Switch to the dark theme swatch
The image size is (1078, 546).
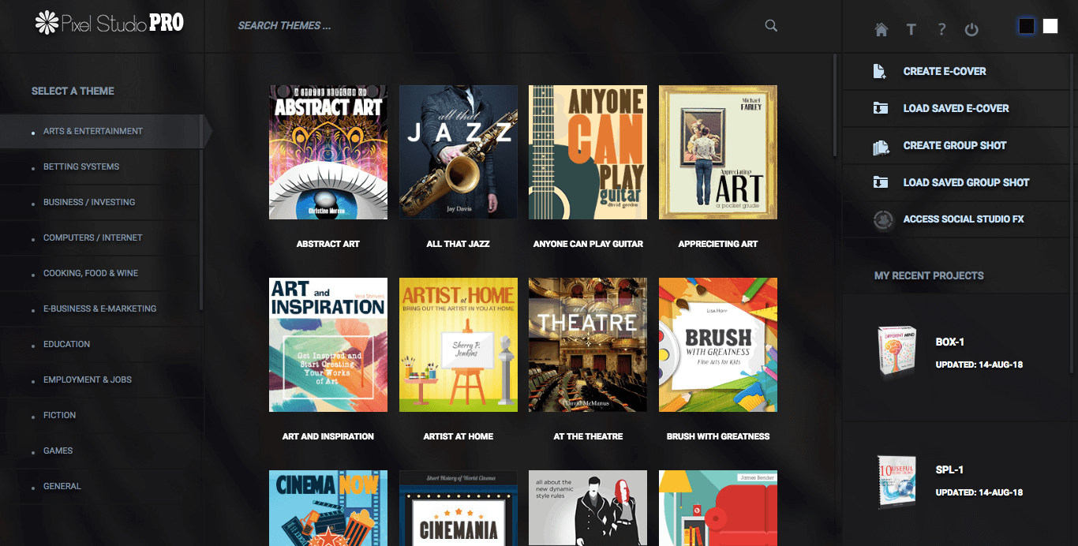tap(1027, 26)
